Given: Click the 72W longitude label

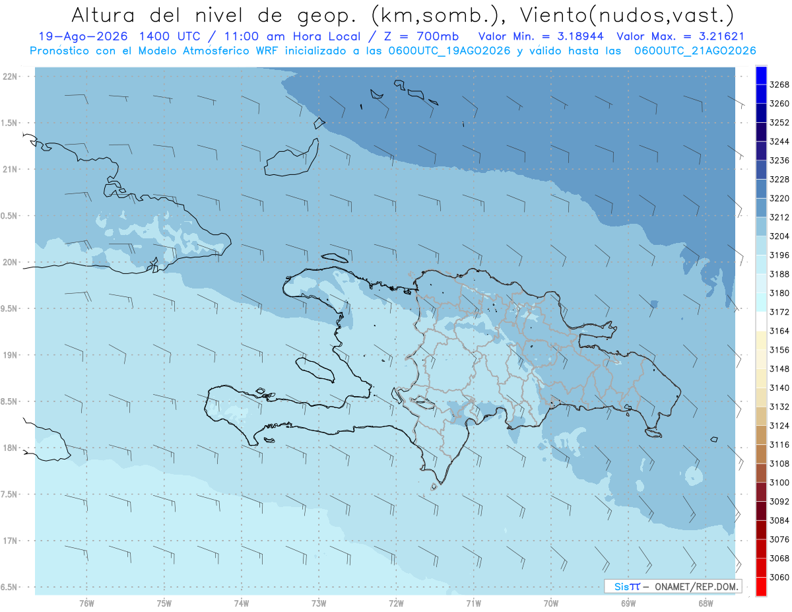Looking at the screenshot, I should pos(396,603).
